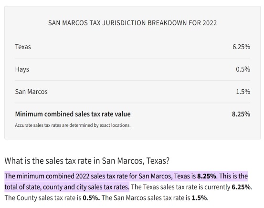Viewport: 264px width, 208px height.
Task: Click the accurate sales tax rates note
Action: (73, 125)
